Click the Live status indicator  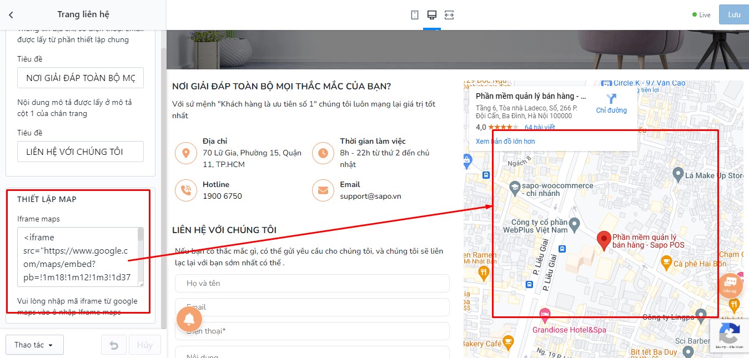click(x=701, y=15)
